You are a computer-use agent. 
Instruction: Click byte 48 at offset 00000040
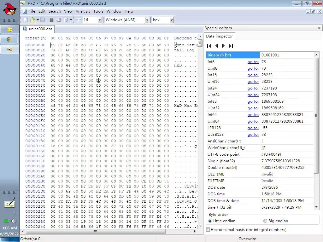53,65
